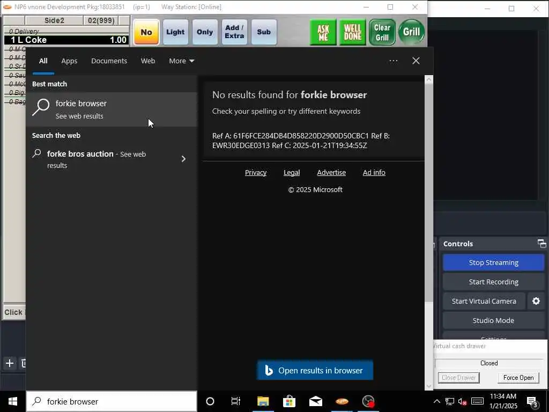Click the Close Drawer button
This screenshot has height=412, width=549.
pyautogui.click(x=459, y=378)
